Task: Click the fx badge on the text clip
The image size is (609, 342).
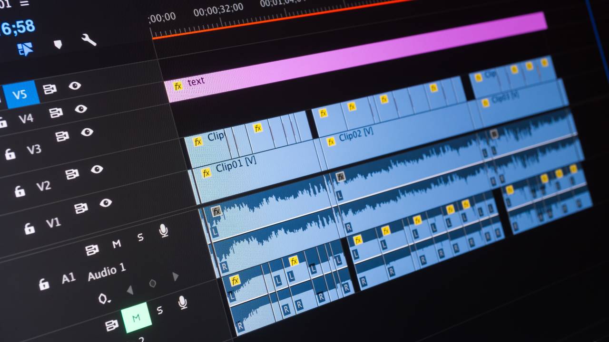Action: tap(177, 86)
